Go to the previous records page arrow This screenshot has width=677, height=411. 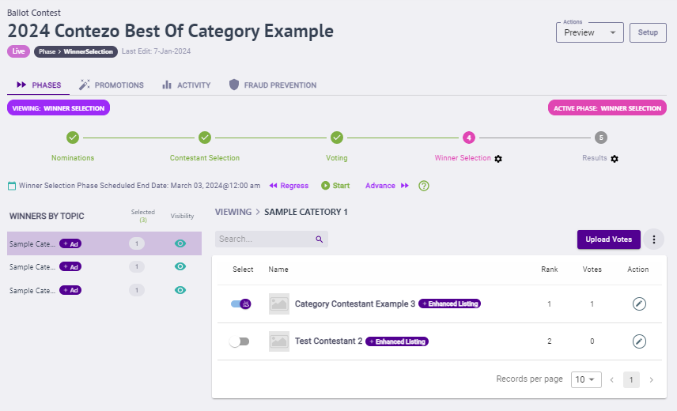pyautogui.click(x=612, y=380)
